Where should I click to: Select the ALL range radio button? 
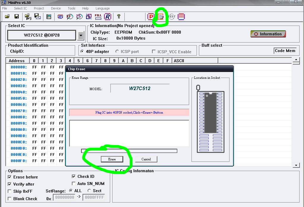71,191
